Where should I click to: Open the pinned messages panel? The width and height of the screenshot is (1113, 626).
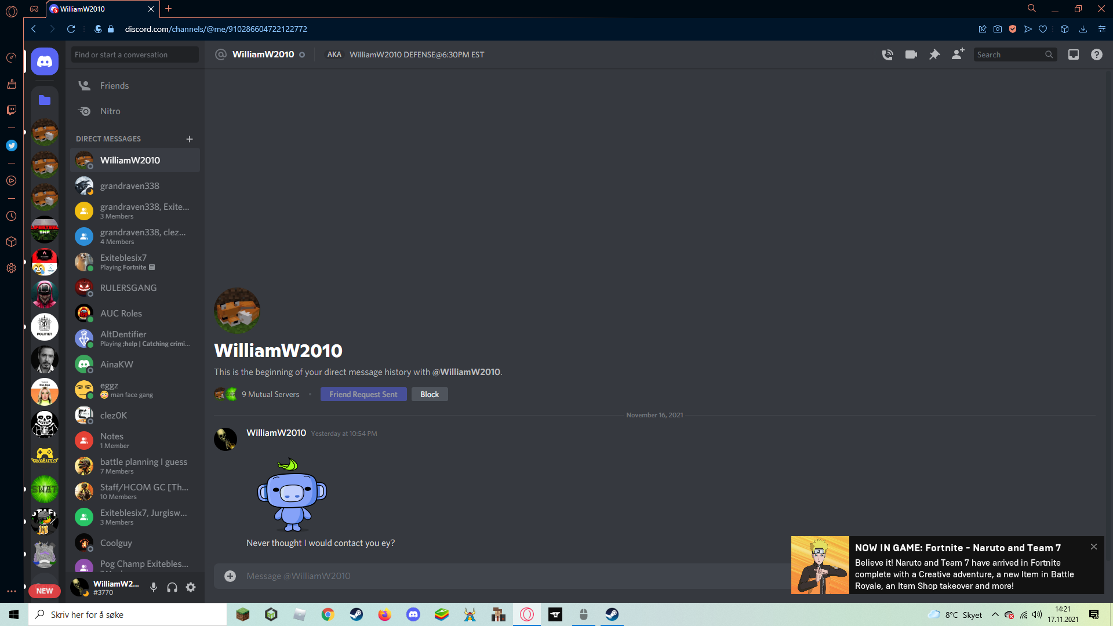pyautogui.click(x=934, y=54)
